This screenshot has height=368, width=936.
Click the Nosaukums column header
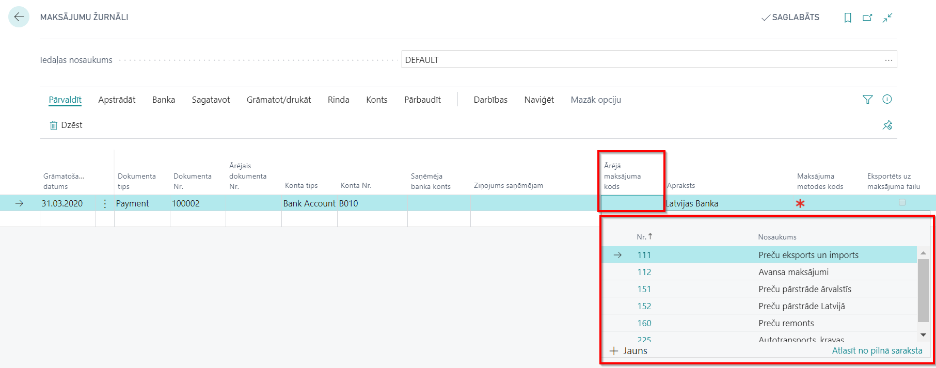[x=777, y=237]
